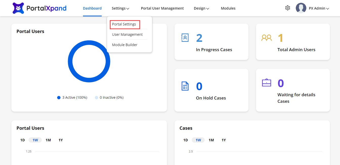Click the Total Admin Users people icon
Viewport: 340px width, 165px height.
click(x=266, y=38)
